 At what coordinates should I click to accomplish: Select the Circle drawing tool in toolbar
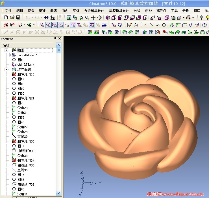tap(164, 25)
